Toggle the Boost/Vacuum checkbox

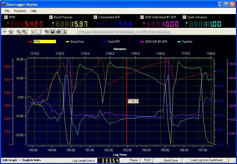[x=51, y=17]
